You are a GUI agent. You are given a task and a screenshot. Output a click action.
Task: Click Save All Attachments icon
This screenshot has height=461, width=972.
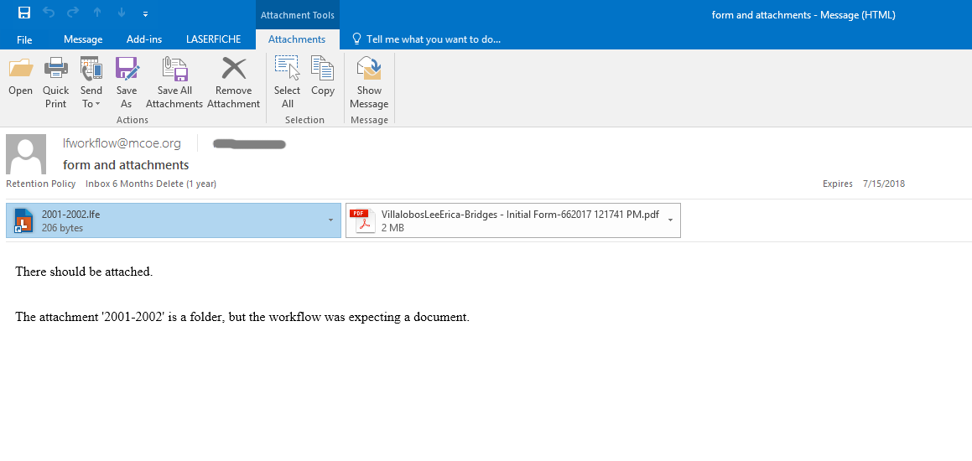point(174,70)
